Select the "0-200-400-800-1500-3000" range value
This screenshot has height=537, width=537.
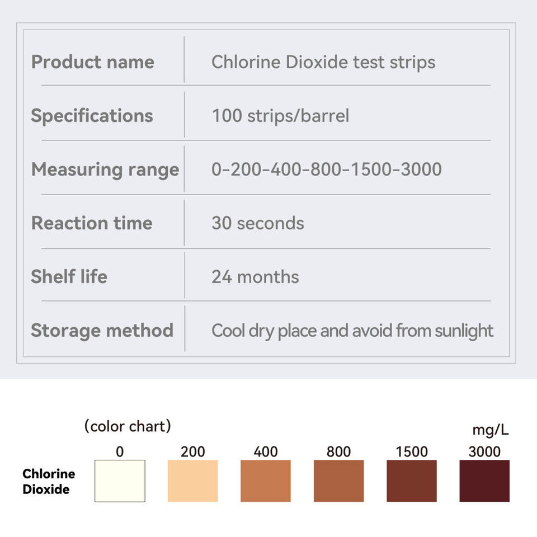pyautogui.click(x=327, y=169)
